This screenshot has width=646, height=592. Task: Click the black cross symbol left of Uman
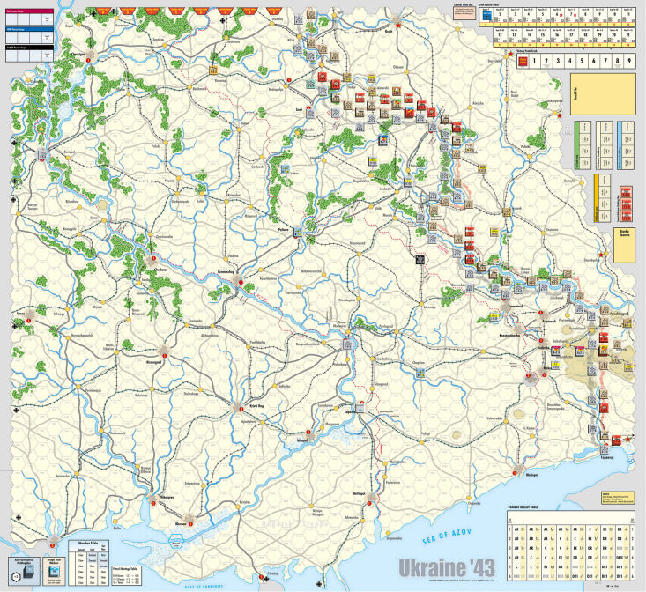(x=15, y=326)
